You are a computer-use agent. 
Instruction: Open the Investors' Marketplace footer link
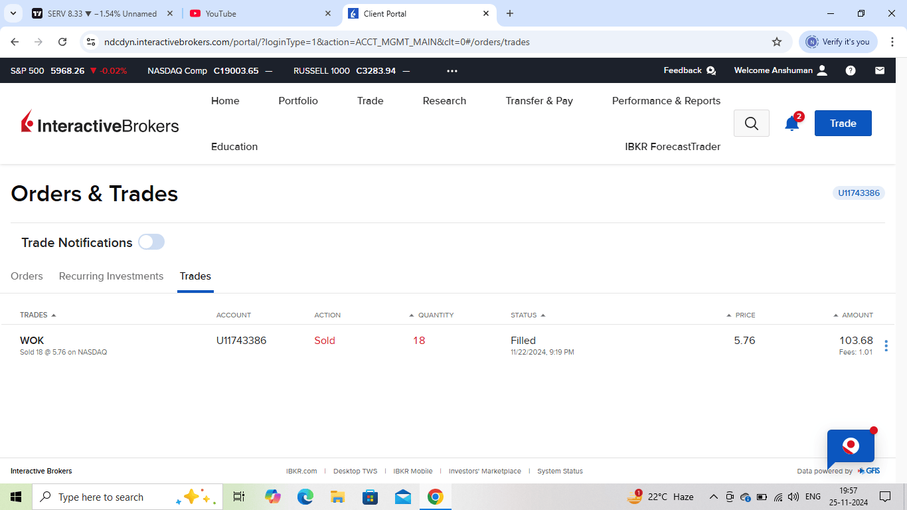click(485, 471)
